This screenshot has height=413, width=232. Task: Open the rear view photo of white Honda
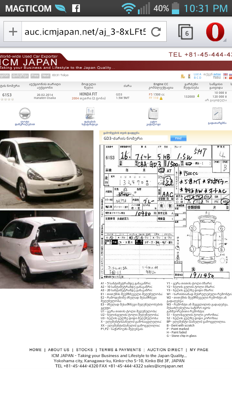coord(46,250)
